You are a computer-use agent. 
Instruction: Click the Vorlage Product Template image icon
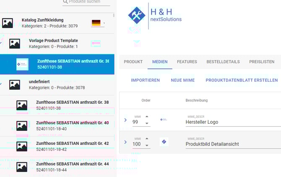point(15,44)
